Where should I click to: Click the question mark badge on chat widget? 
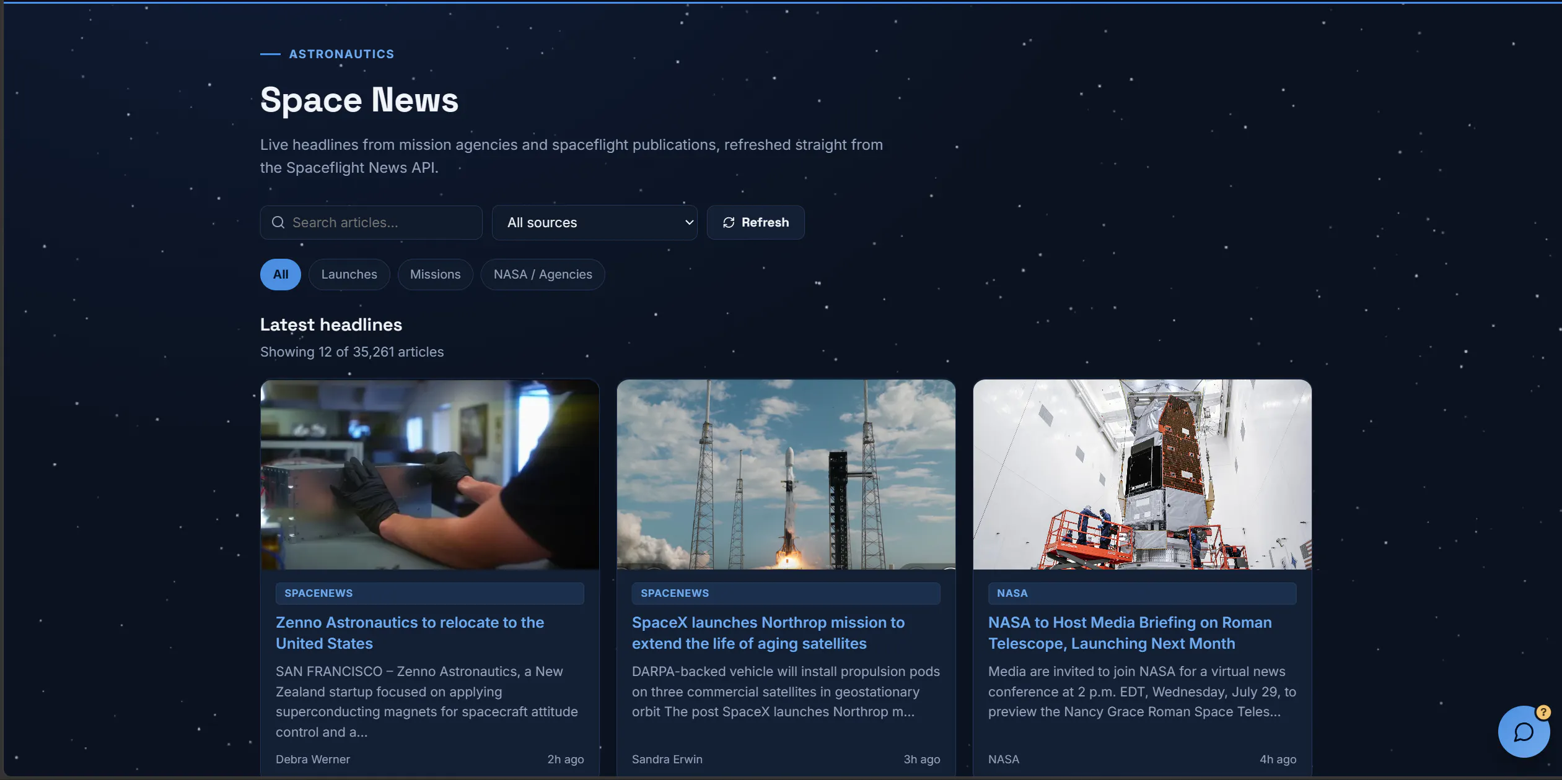click(1543, 712)
